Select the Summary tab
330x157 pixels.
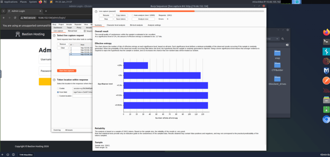point(98,25)
